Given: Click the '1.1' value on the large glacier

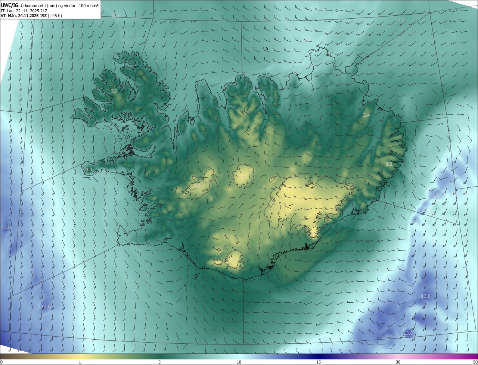Looking at the screenshot, I should (x=289, y=188).
